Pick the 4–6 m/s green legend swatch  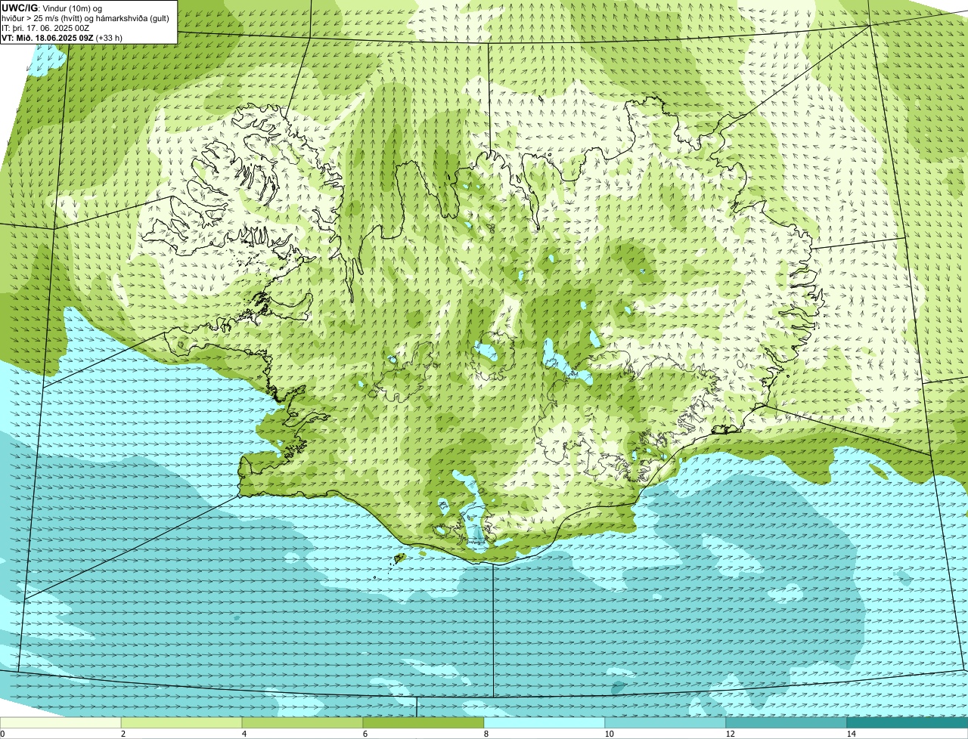click(x=302, y=722)
